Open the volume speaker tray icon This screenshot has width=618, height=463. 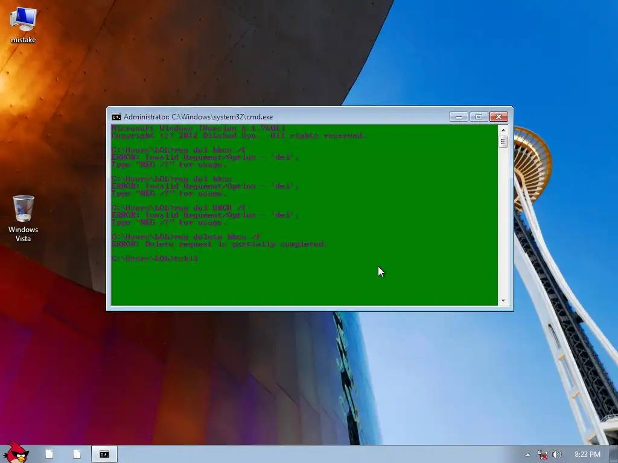point(556,455)
